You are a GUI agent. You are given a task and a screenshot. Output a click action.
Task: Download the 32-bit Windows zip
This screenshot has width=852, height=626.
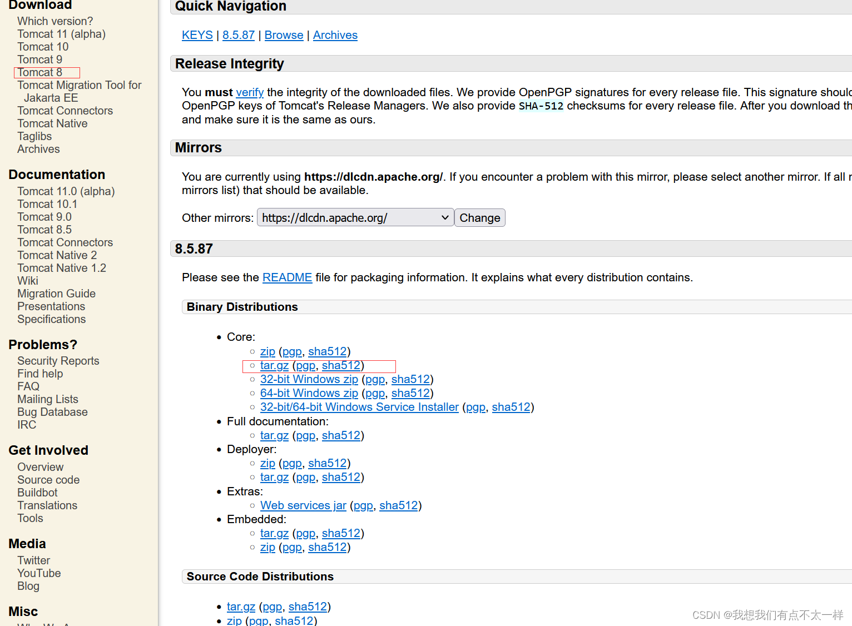click(309, 379)
